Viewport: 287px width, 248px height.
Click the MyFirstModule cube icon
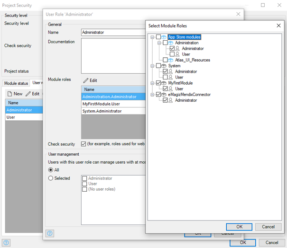(x=164, y=83)
